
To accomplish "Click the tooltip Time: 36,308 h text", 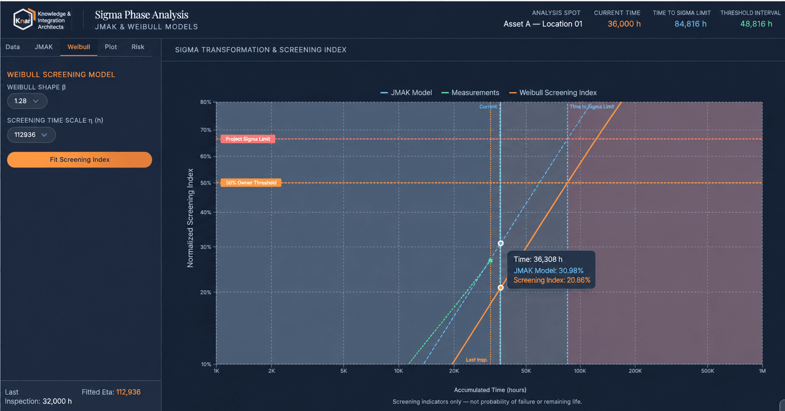I will pos(538,259).
